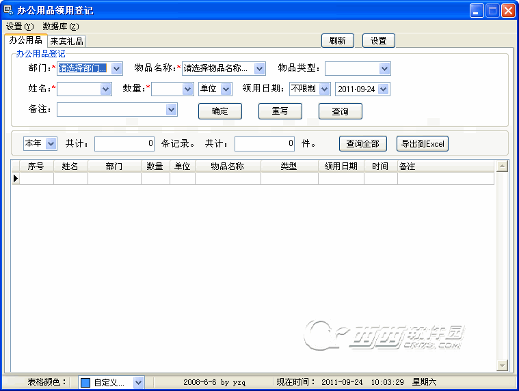Click the record count field before 条记录

124,144
